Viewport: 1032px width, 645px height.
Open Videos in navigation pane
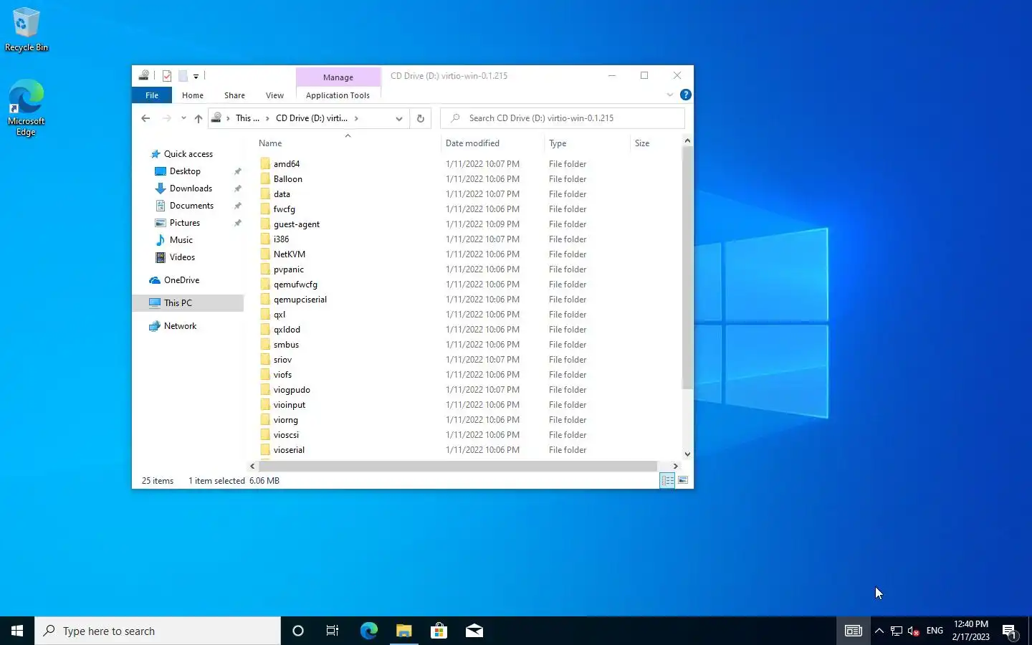coord(182,257)
